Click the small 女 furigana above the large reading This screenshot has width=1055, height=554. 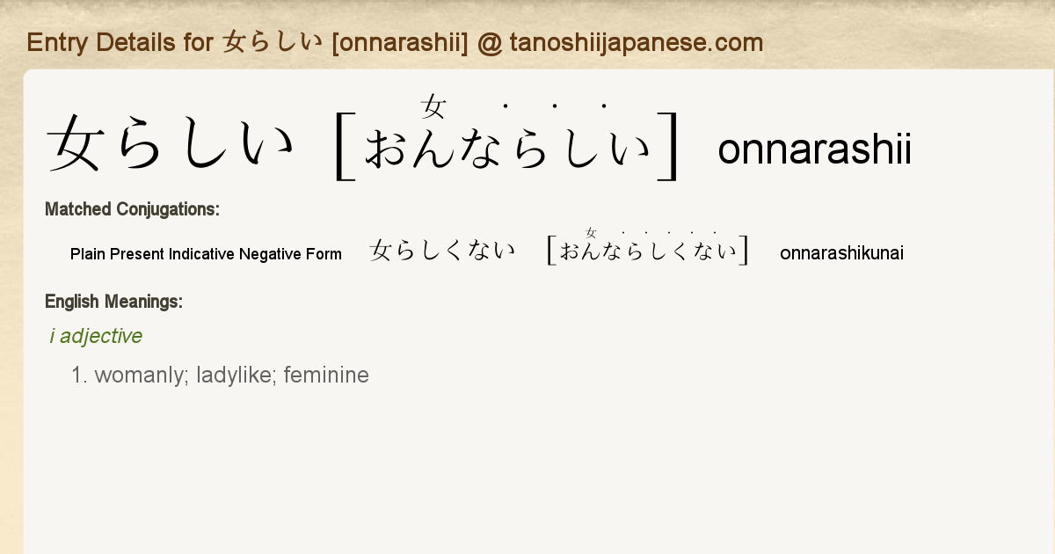(433, 107)
